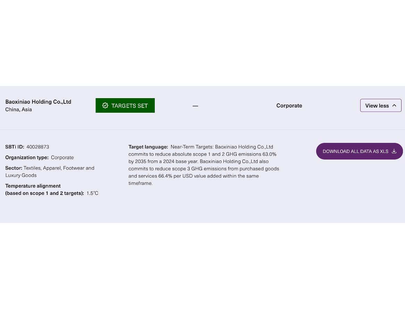Click the dash placeholder next to Targets Set
405x309 pixels.
195,106
